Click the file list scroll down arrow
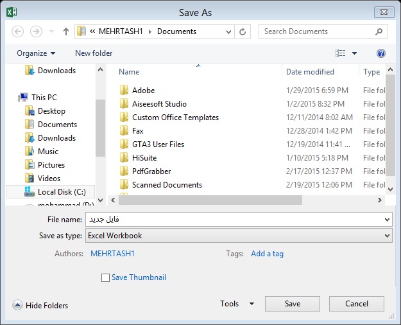401x325 pixels. coord(390,189)
